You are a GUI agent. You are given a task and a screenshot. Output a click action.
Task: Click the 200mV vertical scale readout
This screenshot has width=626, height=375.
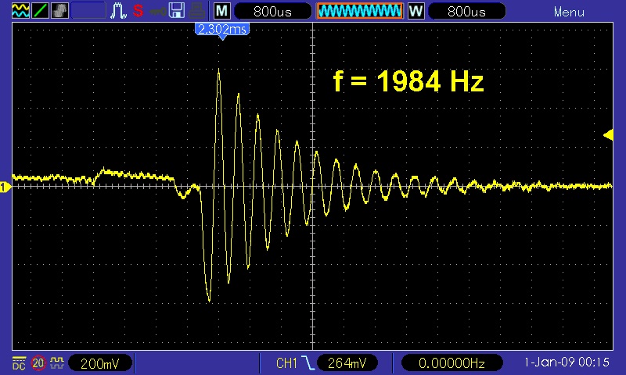100,362
